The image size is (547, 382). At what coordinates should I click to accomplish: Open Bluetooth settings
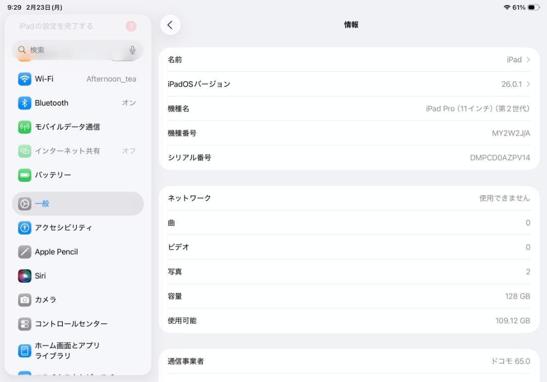(78, 103)
